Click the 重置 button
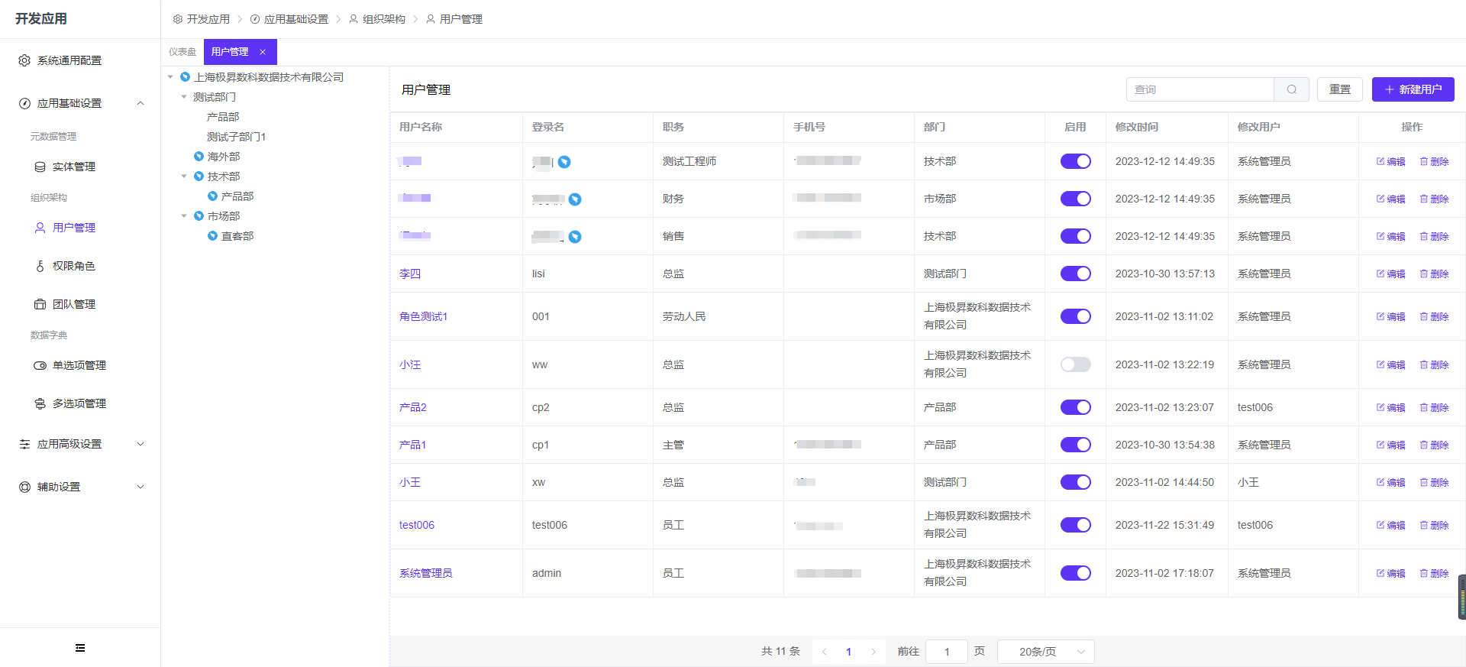Screen dimensions: 1466x667 point(1340,89)
